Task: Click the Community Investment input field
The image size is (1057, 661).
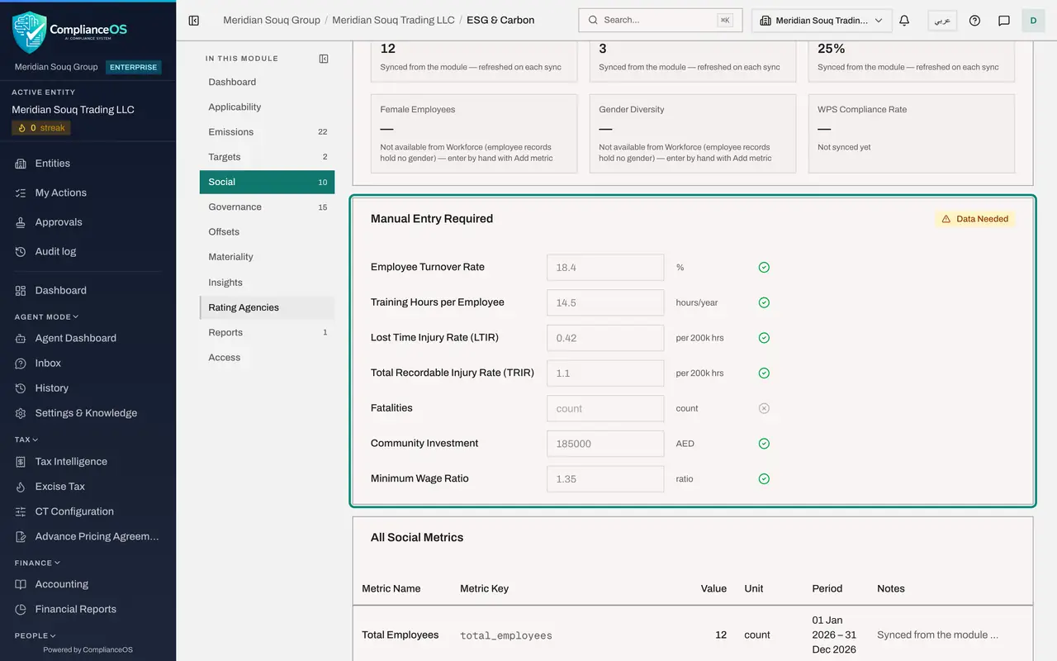Action: pyautogui.click(x=605, y=444)
